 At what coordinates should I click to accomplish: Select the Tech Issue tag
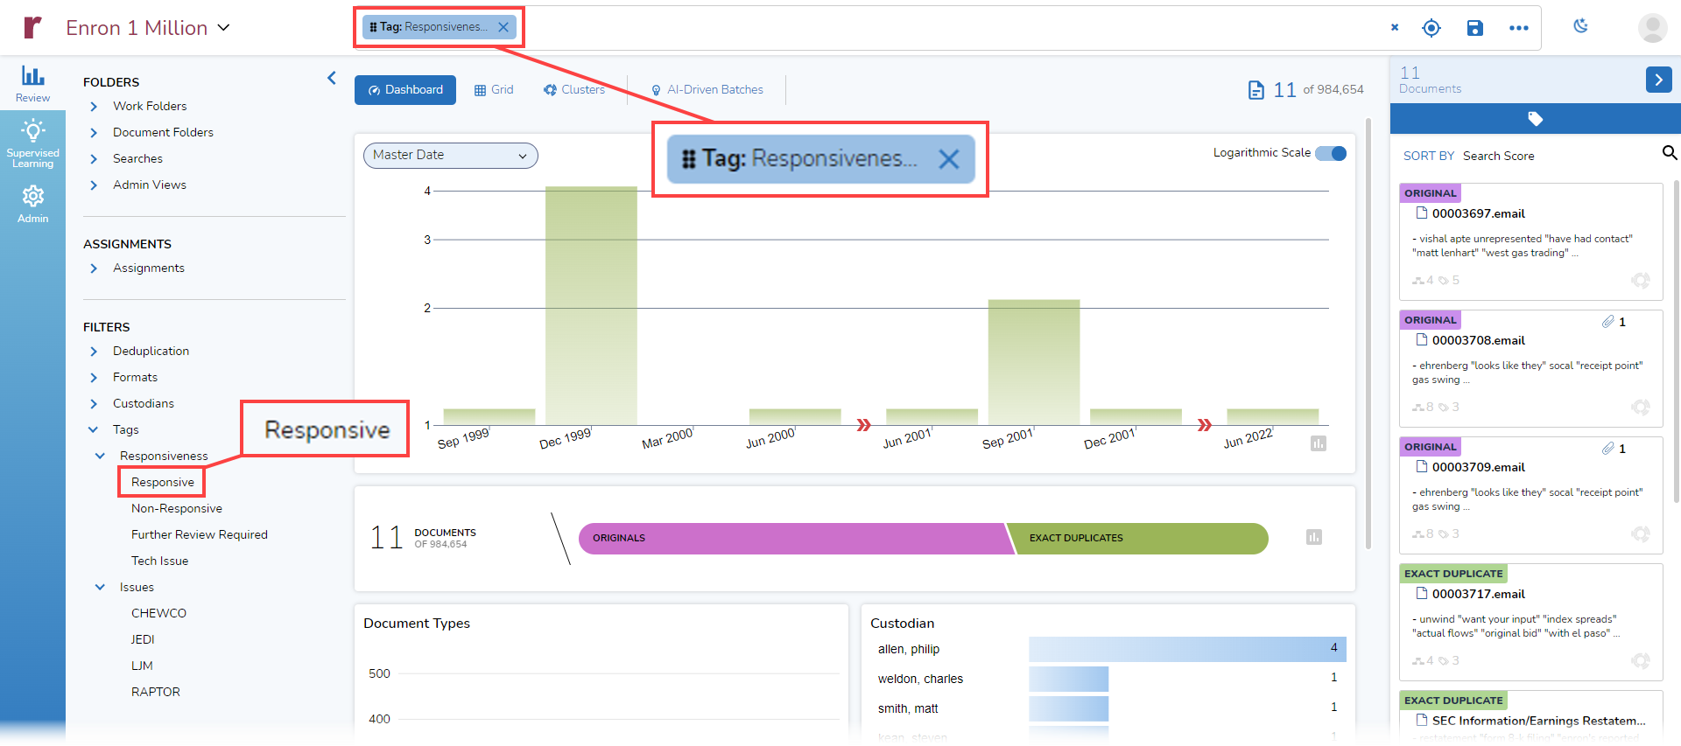[160, 561]
